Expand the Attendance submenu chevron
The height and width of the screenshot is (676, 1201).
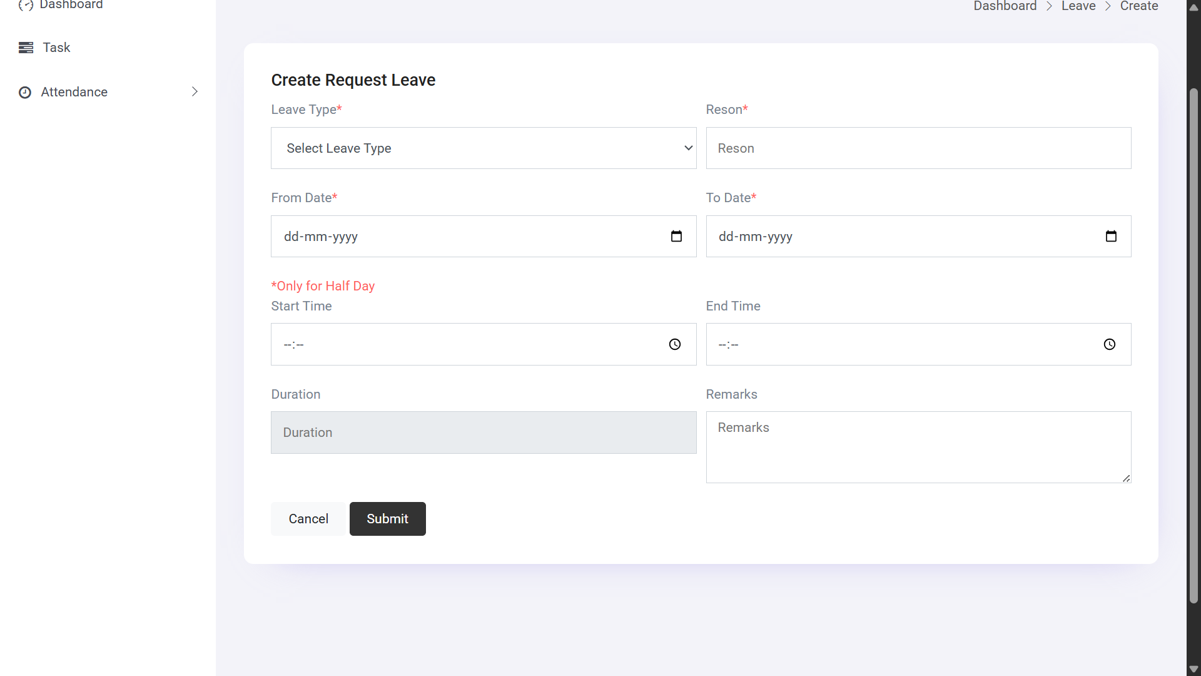[195, 91]
